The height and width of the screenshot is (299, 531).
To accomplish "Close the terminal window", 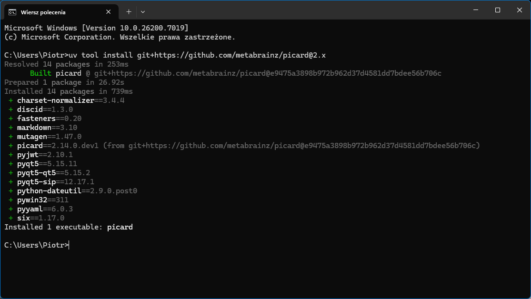I will tap(519, 10).
